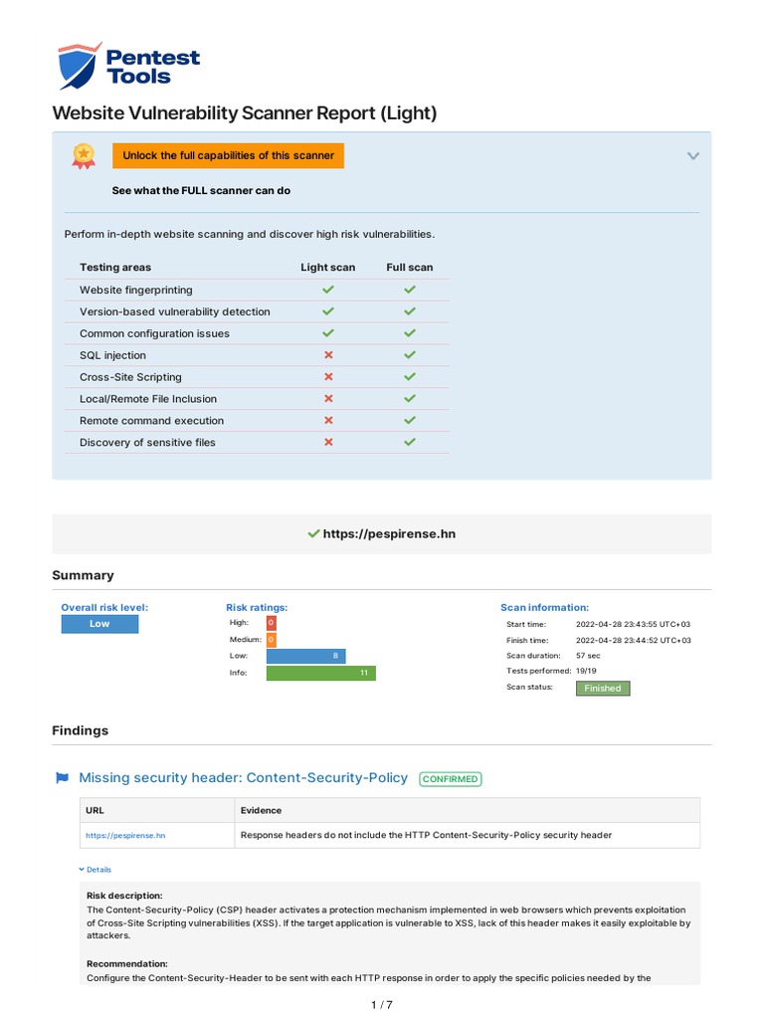Click the 'Remote command execution' row label
Image resolution: width=764 pixels, height=1019 pixels.
coord(151,421)
